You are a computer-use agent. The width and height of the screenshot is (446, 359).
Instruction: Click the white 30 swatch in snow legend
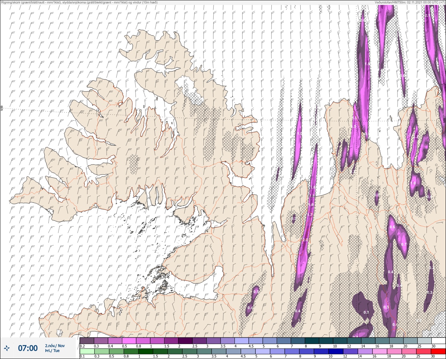click(x=438, y=341)
